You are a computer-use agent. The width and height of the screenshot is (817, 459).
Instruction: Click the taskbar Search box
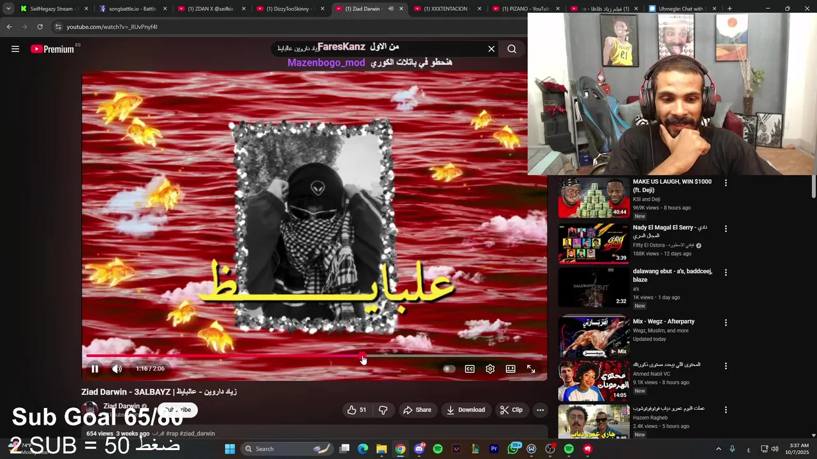point(287,449)
